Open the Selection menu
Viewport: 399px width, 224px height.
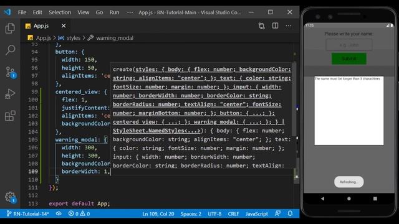(x=60, y=12)
